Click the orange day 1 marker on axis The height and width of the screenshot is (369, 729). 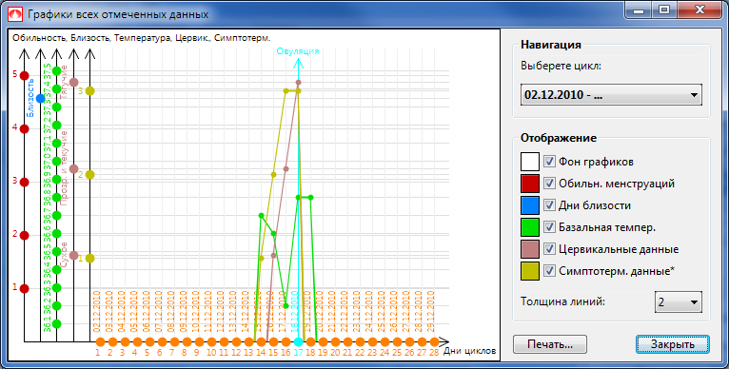(x=100, y=342)
